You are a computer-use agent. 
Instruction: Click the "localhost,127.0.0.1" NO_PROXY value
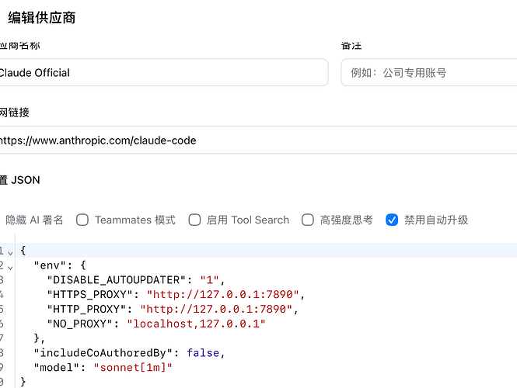tap(196, 324)
